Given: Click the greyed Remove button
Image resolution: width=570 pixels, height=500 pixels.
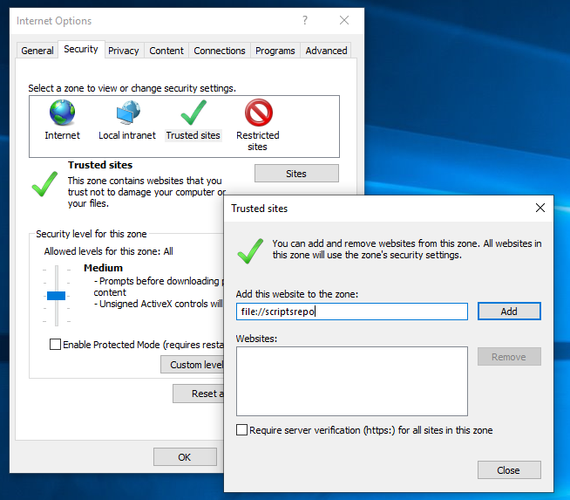Looking at the screenshot, I should 509,357.
